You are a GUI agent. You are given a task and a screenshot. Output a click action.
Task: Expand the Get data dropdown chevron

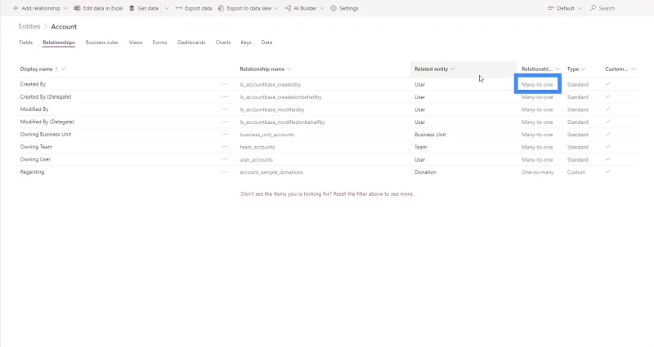[167, 8]
